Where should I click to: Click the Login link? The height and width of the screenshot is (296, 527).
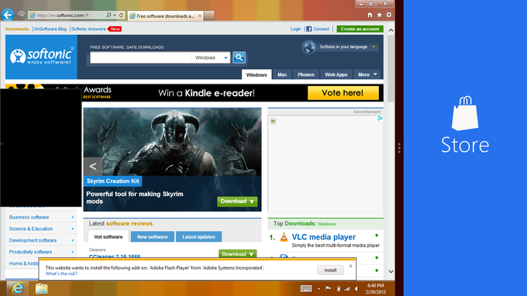pos(296,29)
